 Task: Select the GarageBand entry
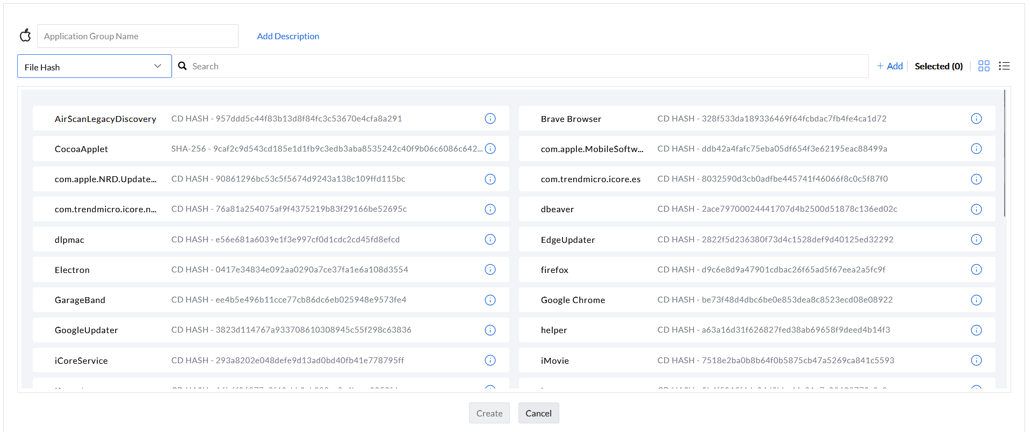[x=271, y=300]
